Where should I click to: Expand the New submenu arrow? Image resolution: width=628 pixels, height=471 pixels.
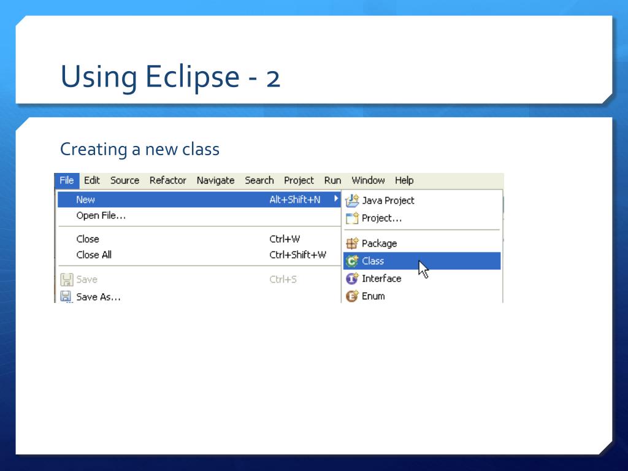[336, 199]
